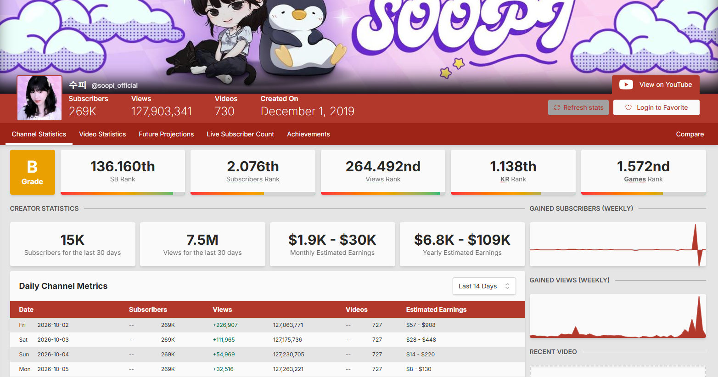The width and height of the screenshot is (718, 377).
Task: Click the KR Rank link
Action: [x=505, y=179]
